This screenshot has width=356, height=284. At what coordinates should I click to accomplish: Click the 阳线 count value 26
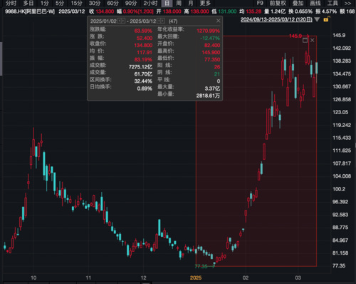coord(217,67)
